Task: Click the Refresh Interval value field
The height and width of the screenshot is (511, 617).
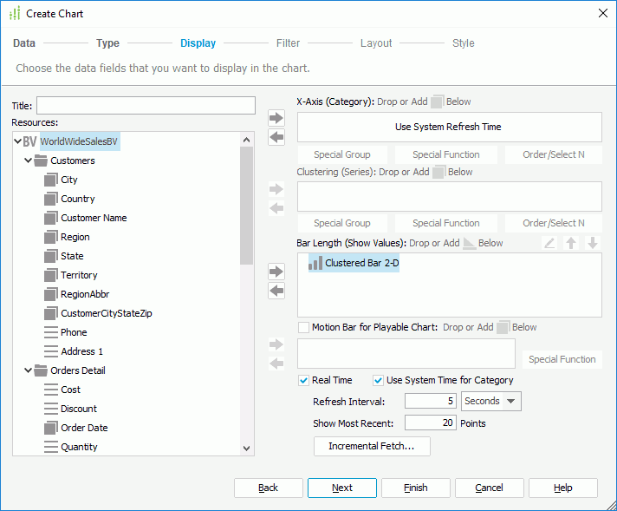Action: (x=431, y=401)
